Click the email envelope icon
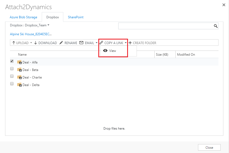 pos(81,42)
